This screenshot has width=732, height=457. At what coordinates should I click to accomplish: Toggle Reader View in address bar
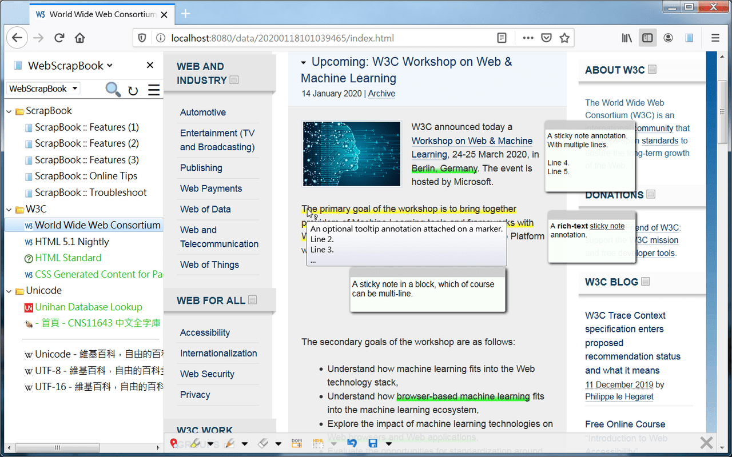pos(502,38)
